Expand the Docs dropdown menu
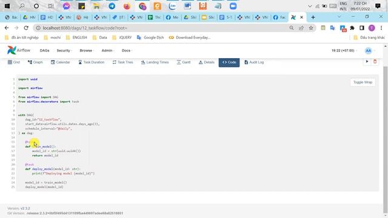Screen dimensions: 388x218 127,50
